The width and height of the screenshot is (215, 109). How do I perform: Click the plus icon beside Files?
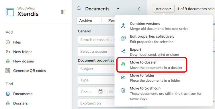pyautogui.click(x=8, y=42)
